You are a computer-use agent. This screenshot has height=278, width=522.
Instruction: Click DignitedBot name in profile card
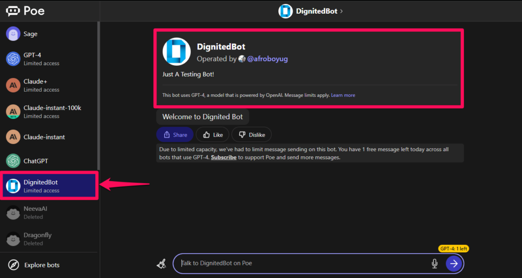coord(221,46)
